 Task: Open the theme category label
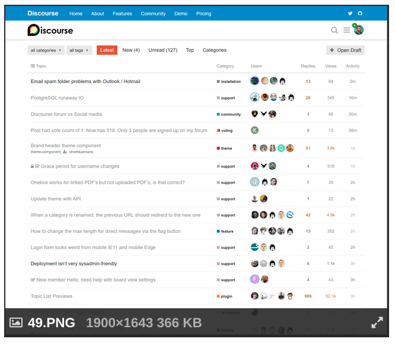(x=224, y=148)
